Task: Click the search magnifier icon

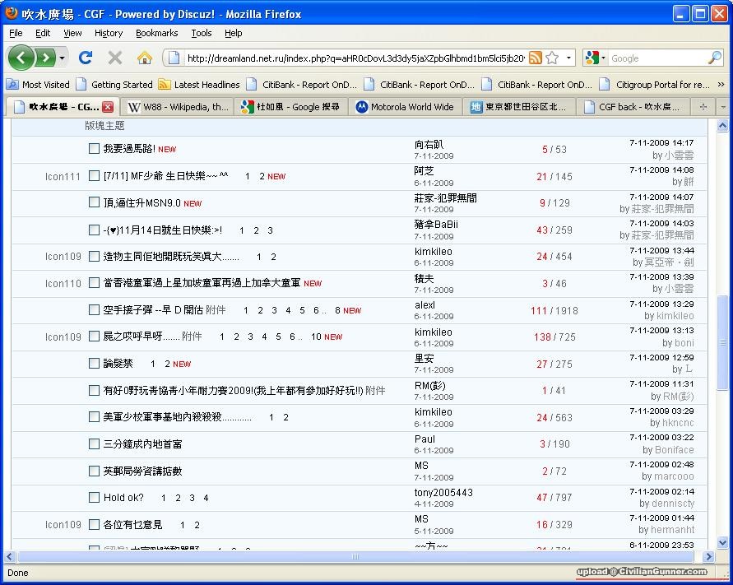Action: (714, 58)
